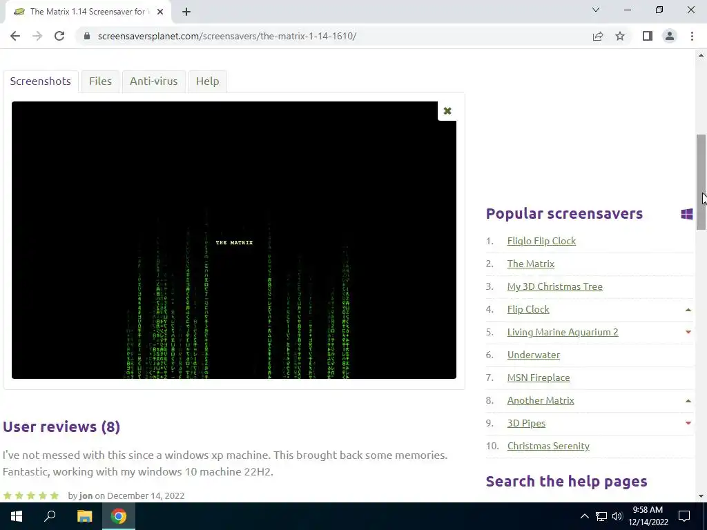Open the taskbar clock and date
This screenshot has width=707, height=530.
(x=648, y=516)
